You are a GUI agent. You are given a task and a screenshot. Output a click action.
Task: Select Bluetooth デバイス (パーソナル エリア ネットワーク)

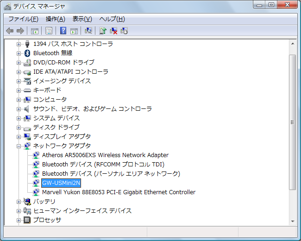pos(111,174)
